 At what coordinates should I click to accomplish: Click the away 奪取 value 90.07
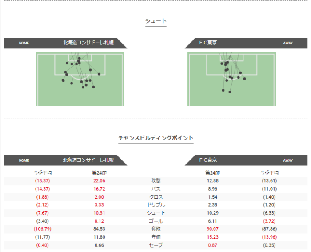pyautogui.click(x=211, y=229)
